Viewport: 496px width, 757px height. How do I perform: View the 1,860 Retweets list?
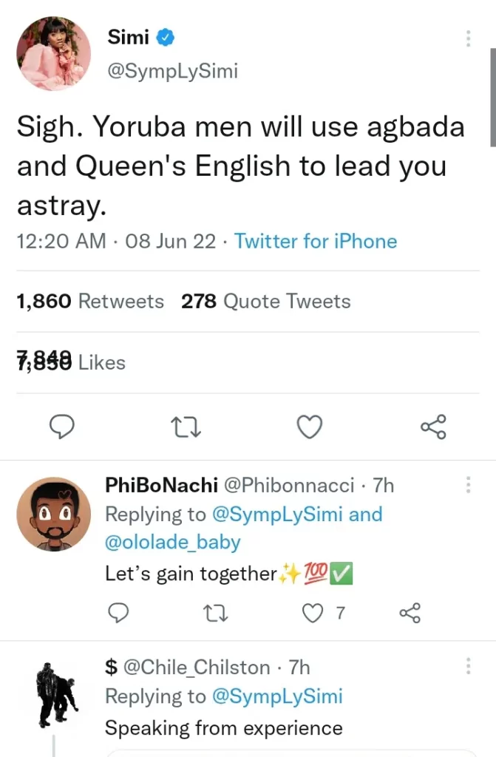(90, 302)
